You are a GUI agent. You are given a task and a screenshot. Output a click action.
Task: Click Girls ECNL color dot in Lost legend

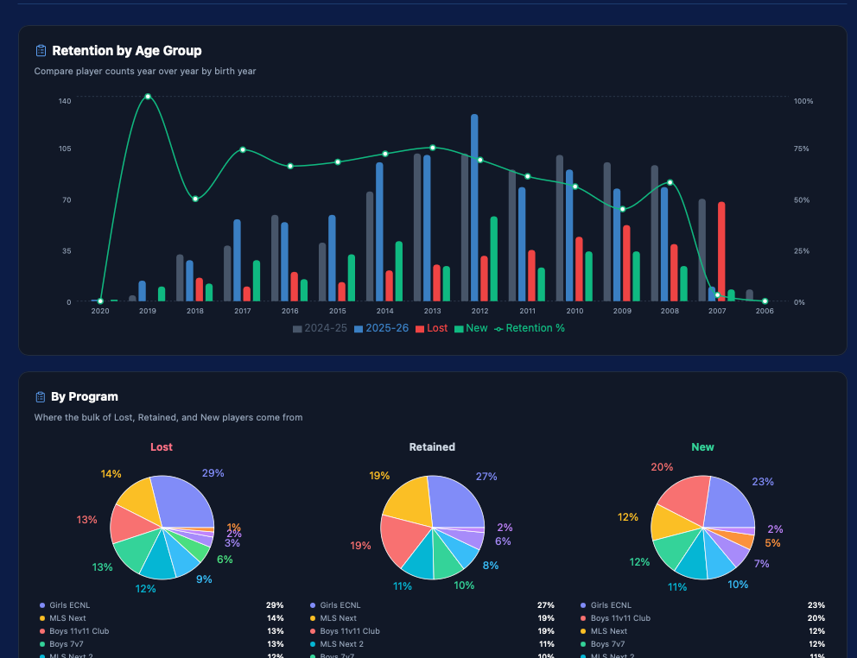[x=42, y=605]
